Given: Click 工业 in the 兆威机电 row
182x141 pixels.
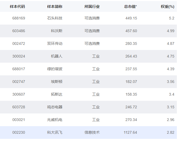Looking at the screenshot, I should tap(96, 120).
